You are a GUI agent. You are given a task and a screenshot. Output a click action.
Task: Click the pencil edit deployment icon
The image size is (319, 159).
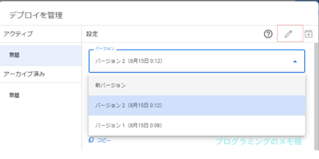coord(288,34)
